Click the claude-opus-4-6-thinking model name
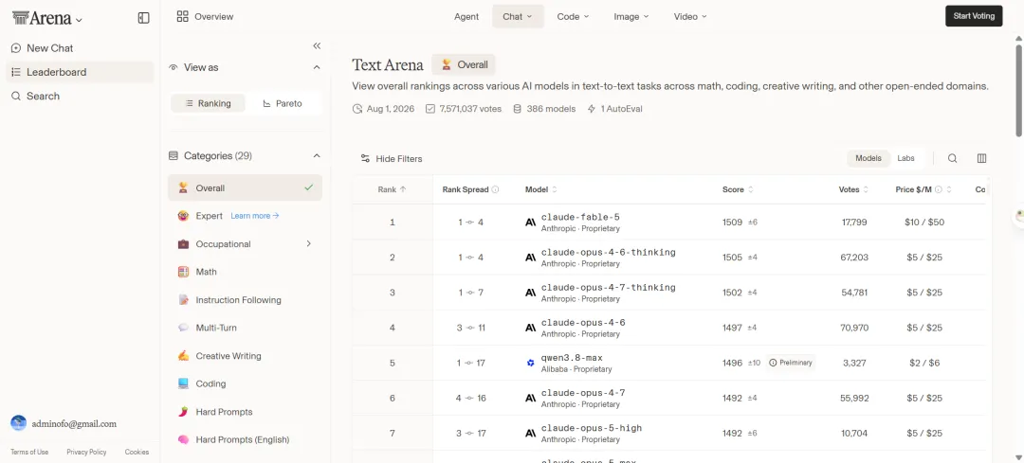1024x463 pixels. coord(609,253)
